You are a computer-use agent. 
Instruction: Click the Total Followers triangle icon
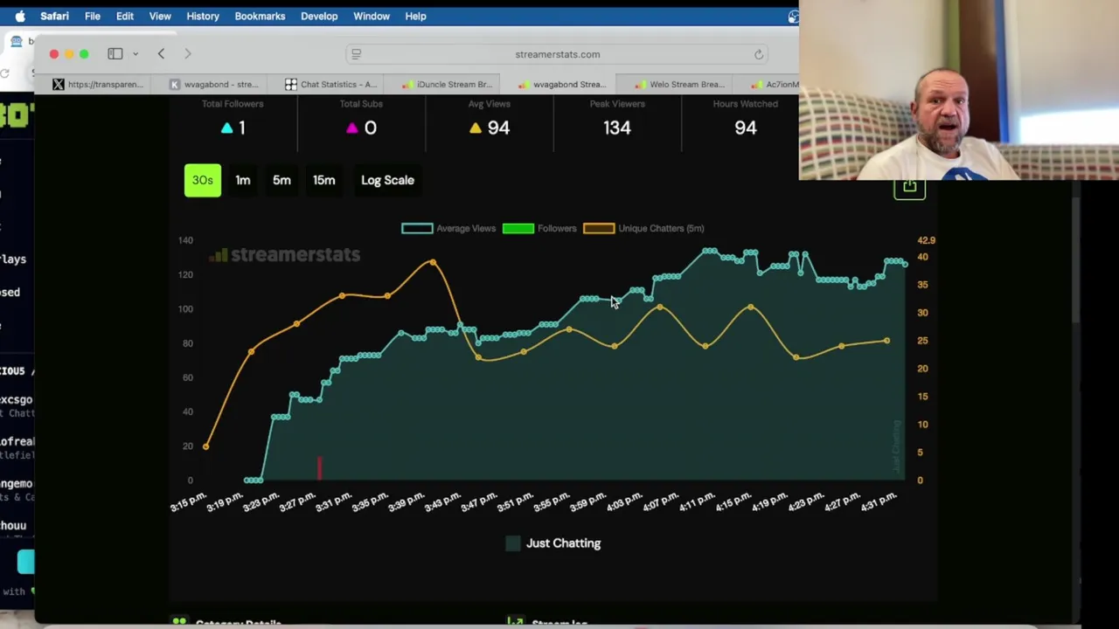tap(227, 128)
